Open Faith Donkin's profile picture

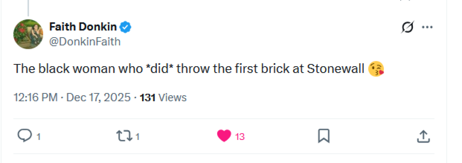28,34
